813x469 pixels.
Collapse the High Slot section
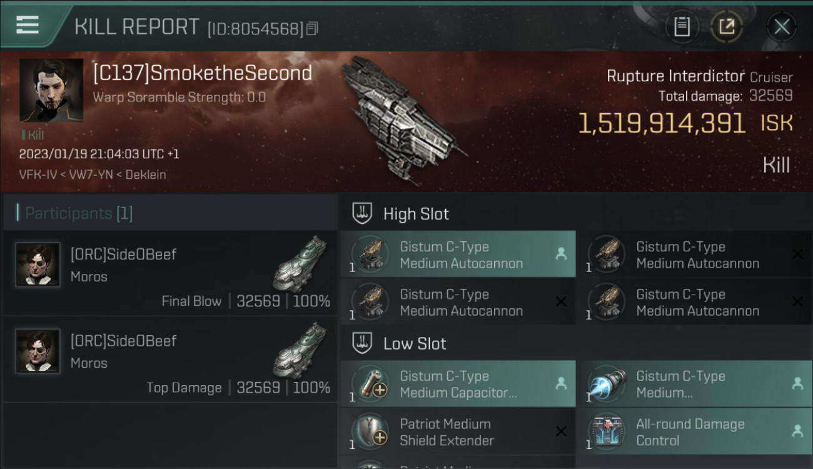(x=363, y=213)
